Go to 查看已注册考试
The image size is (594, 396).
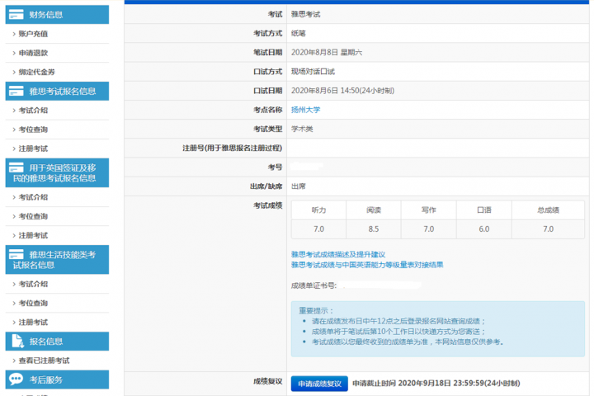click(44, 361)
